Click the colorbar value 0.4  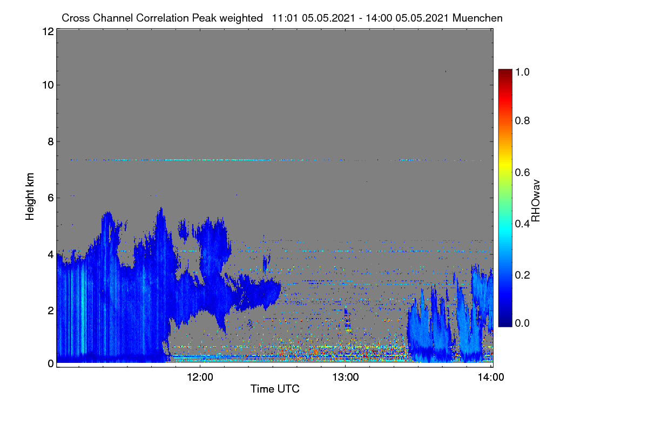click(x=523, y=224)
